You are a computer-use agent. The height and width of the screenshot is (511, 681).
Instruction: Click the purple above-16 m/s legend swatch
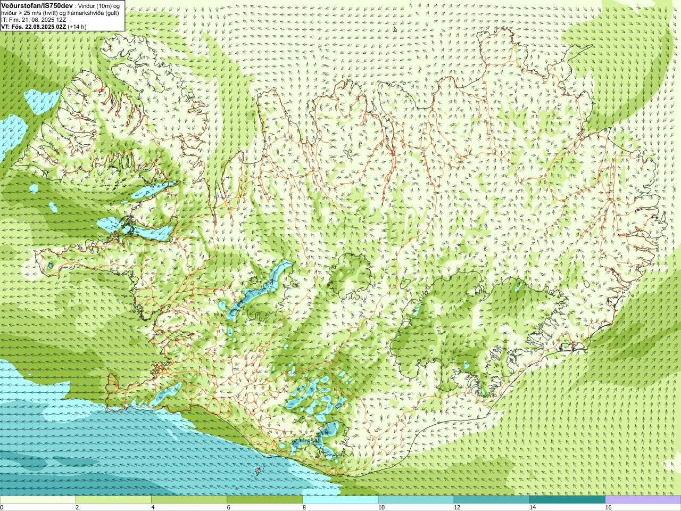coord(643,500)
